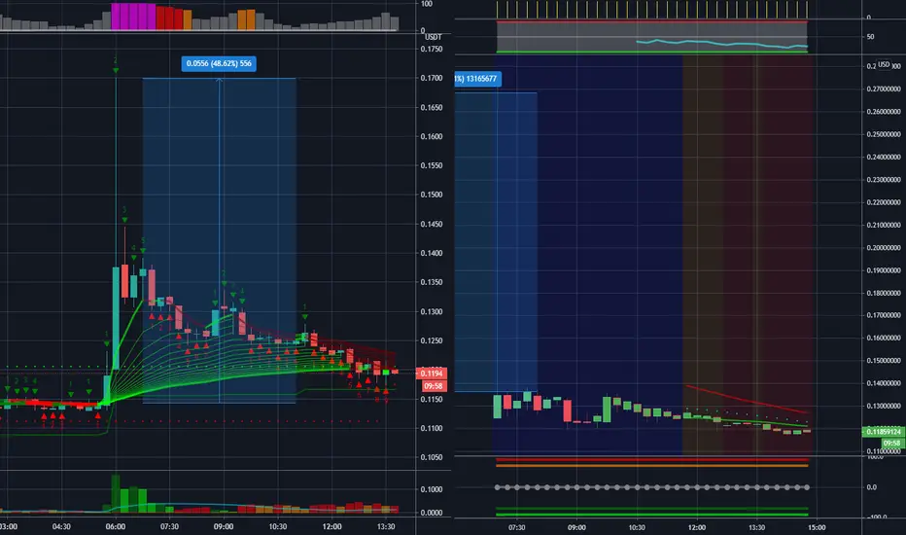Click the 0.1000 volume pane axis label
The height and width of the screenshot is (535, 906).
[432, 489]
